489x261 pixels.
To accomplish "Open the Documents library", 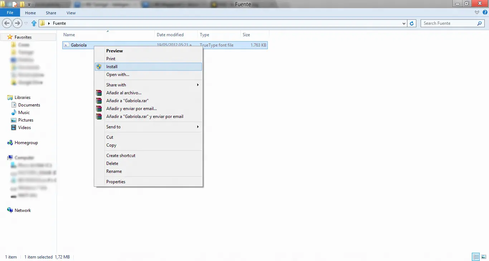I will point(29,105).
